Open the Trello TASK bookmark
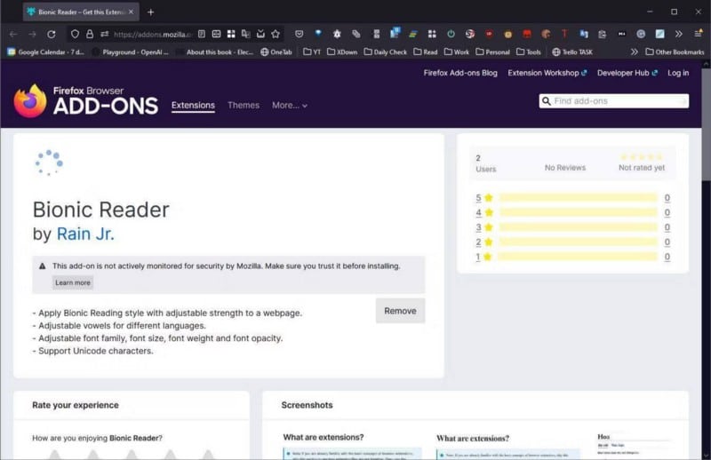Viewport: 711px width, 460px height. (x=572, y=52)
